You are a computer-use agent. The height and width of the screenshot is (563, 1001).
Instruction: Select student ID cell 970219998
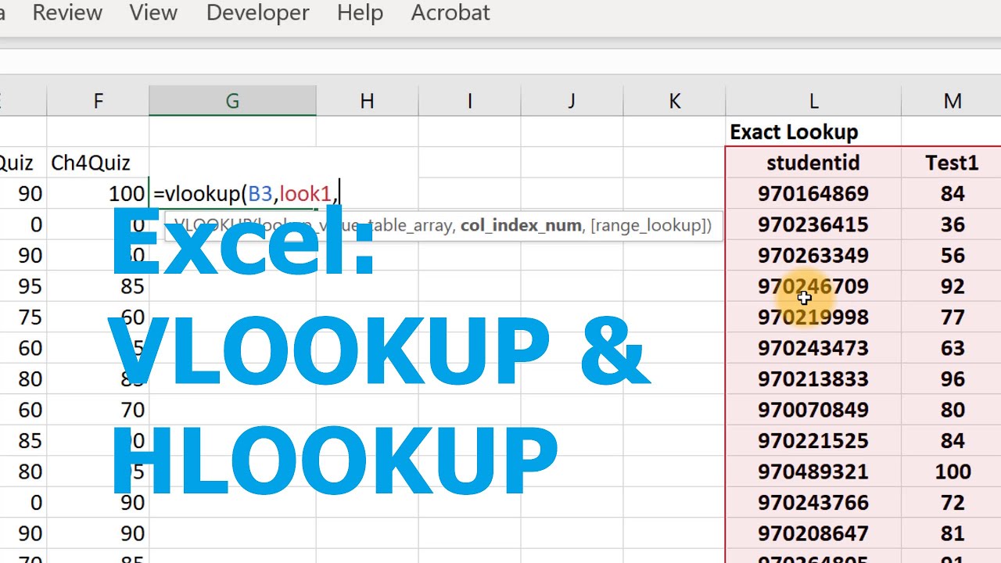pos(813,317)
